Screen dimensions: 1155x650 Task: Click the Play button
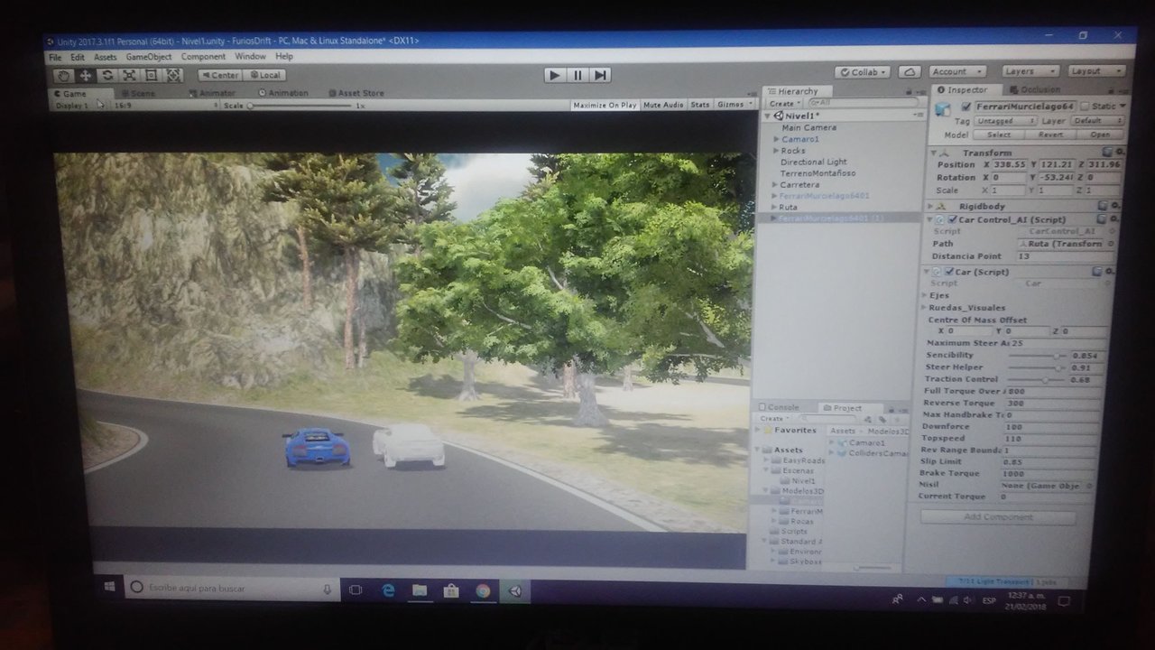click(x=555, y=75)
